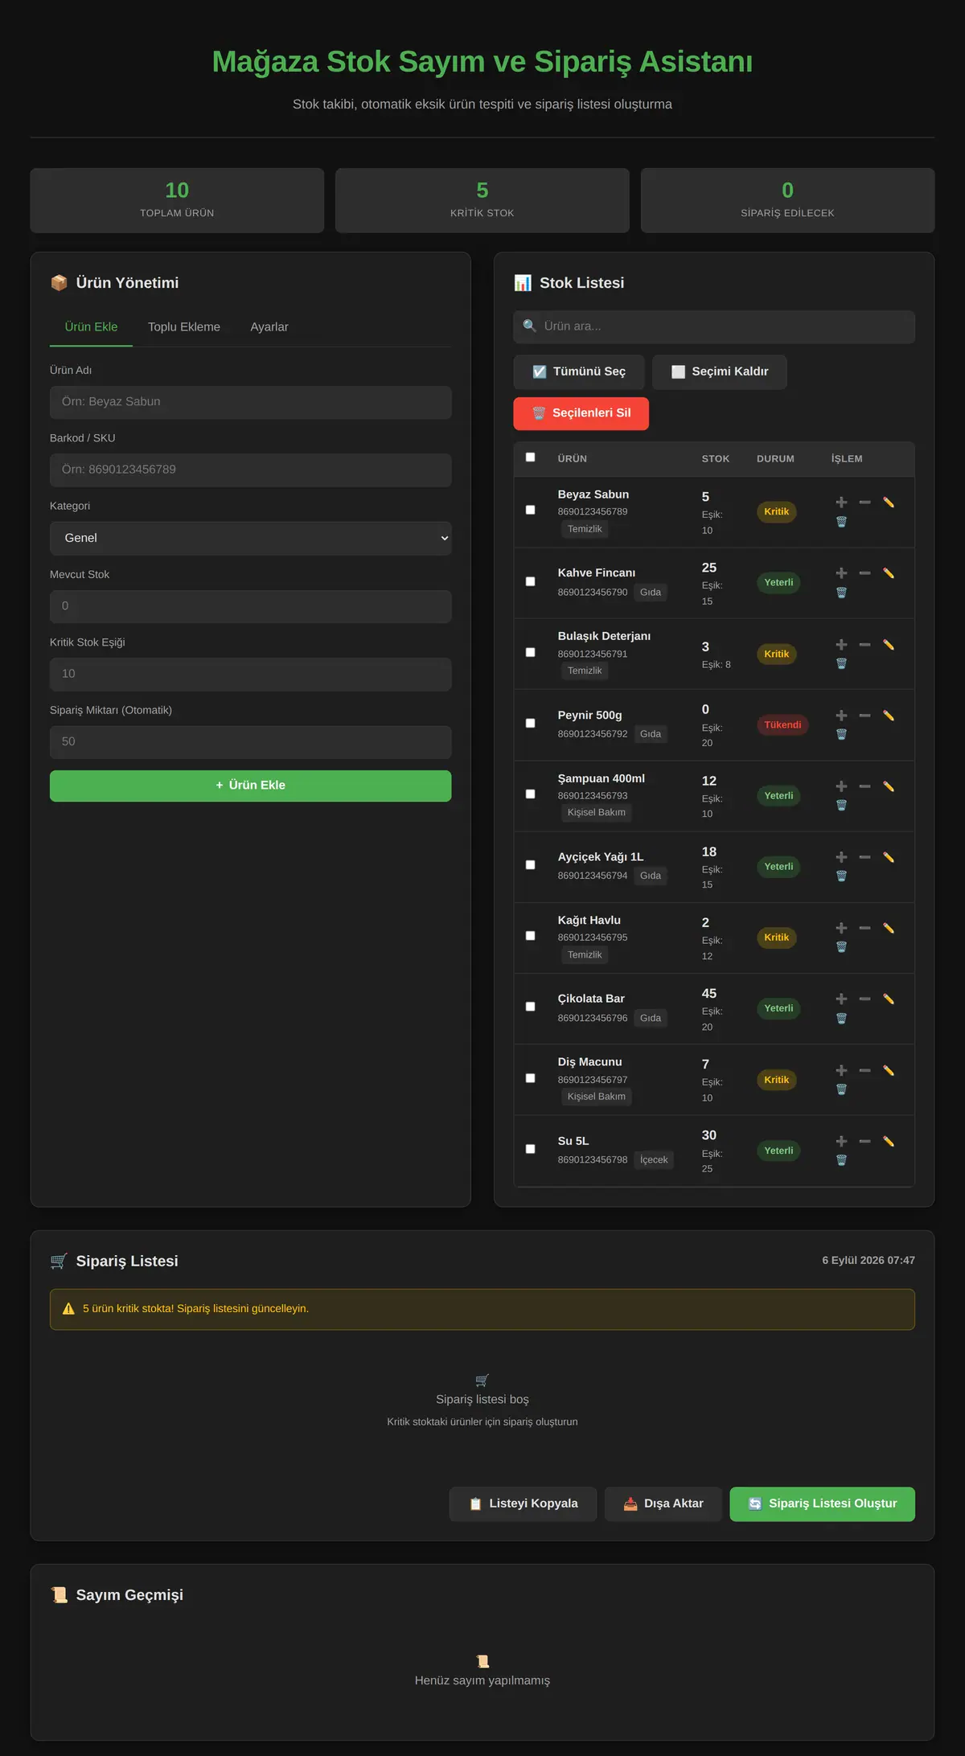Click pencil icon on Kahve Fincanı row

(889, 573)
